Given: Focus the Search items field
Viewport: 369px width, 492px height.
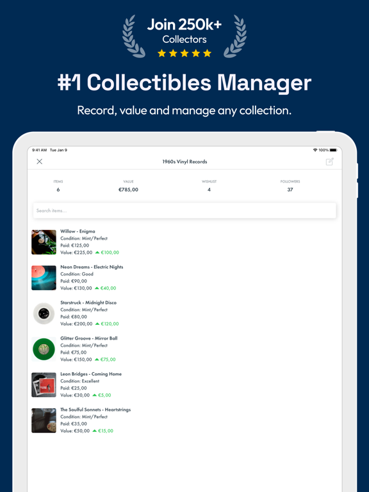Looking at the screenshot, I should [x=184, y=211].
